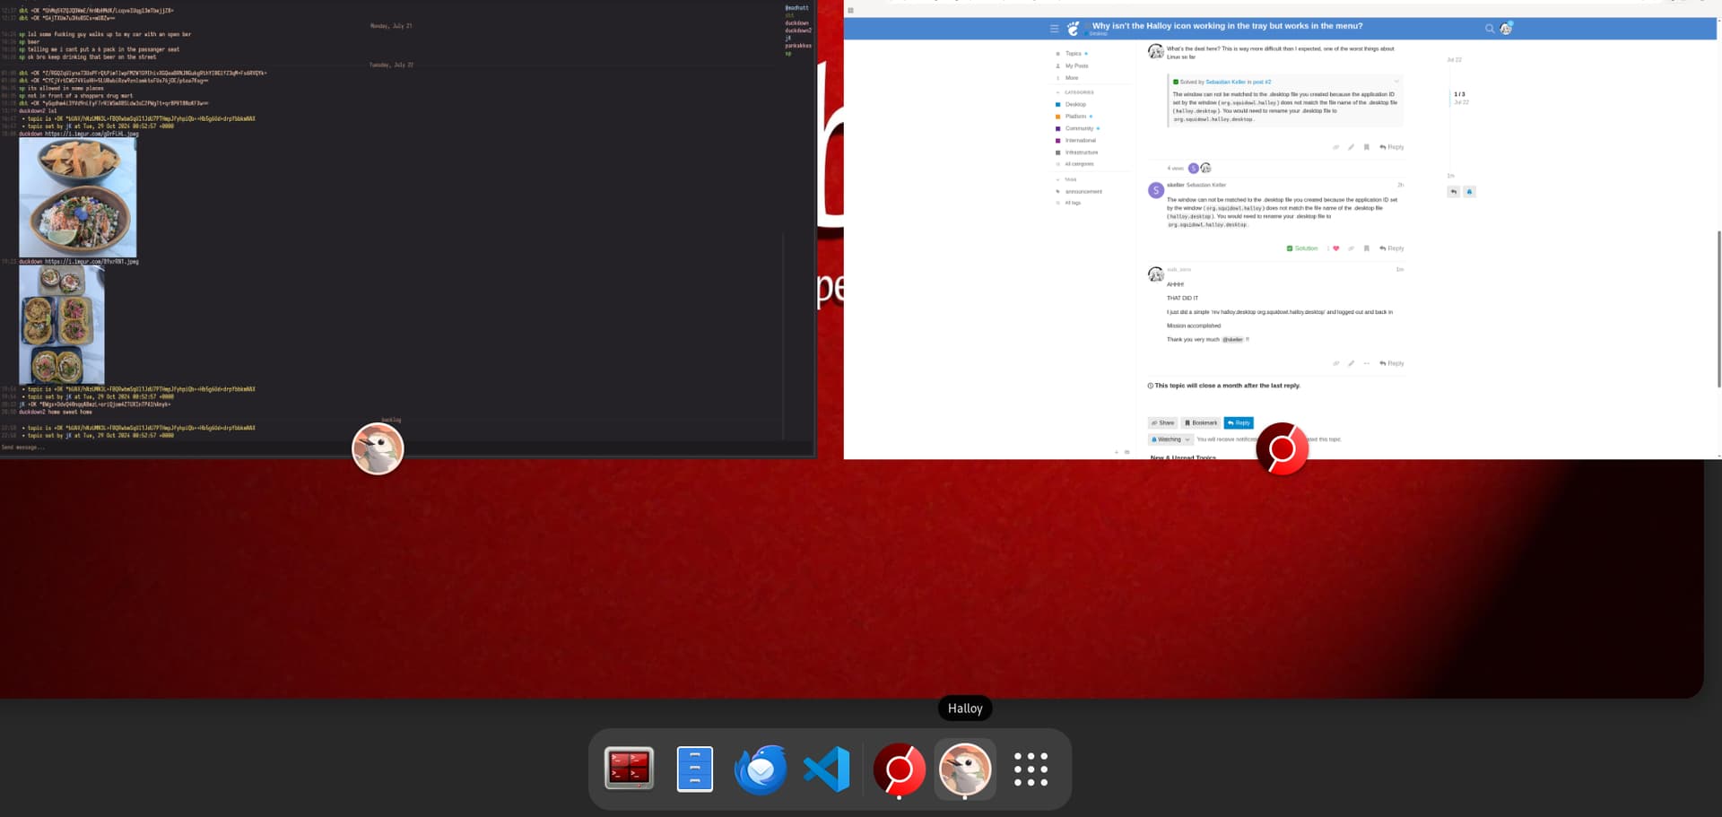Image resolution: width=1722 pixels, height=817 pixels.
Task: Open All tags in the forum sidebar
Action: coord(1073,203)
